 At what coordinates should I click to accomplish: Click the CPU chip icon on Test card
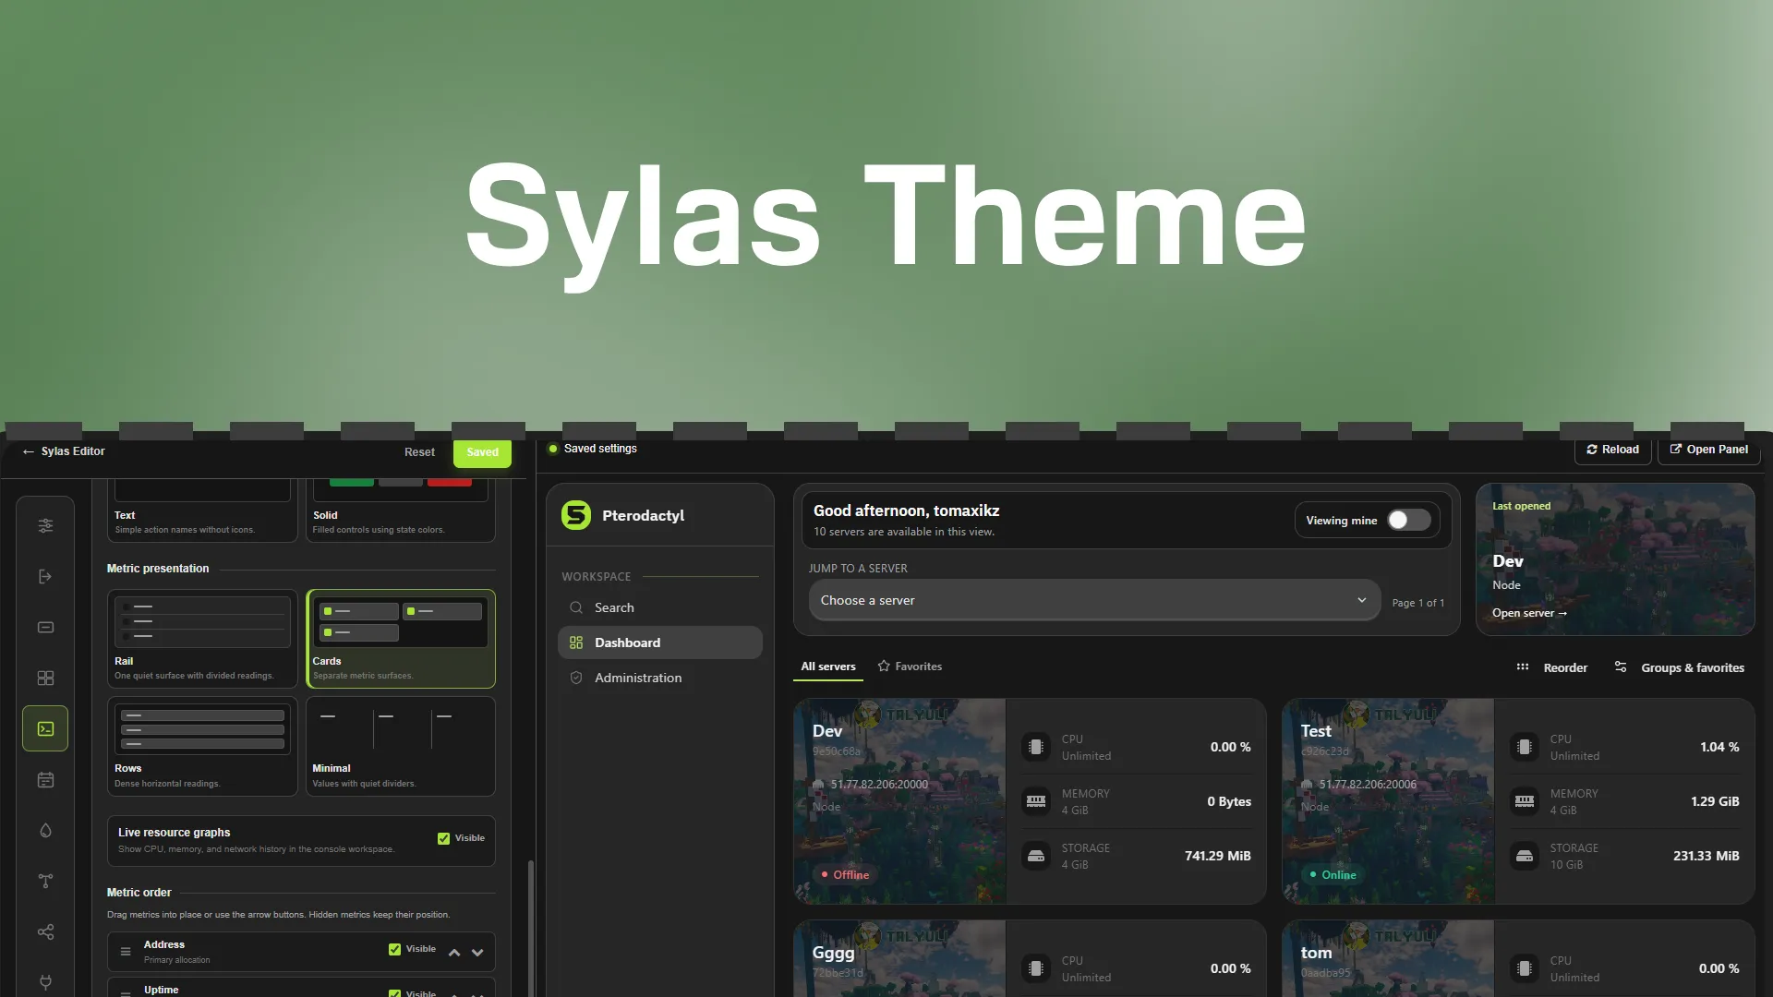click(x=1525, y=747)
